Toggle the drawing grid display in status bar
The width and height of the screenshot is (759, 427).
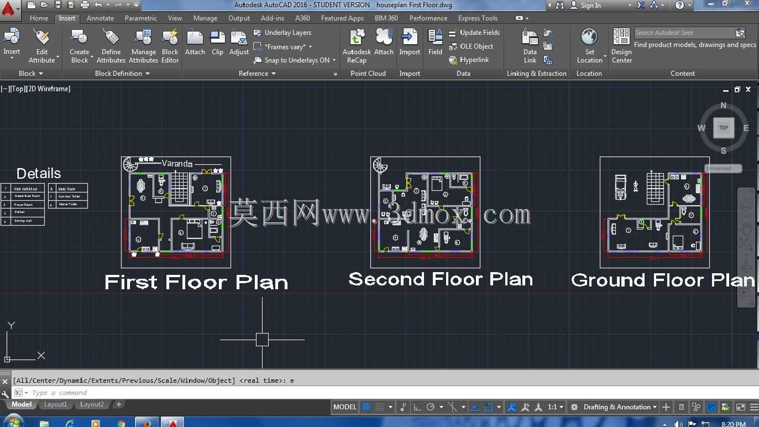tap(367, 407)
